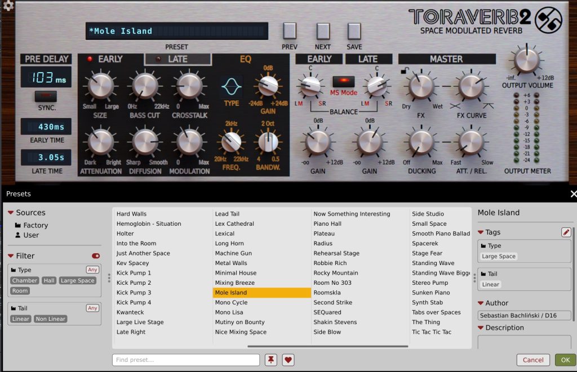Click the FX lock icon

[403, 71]
